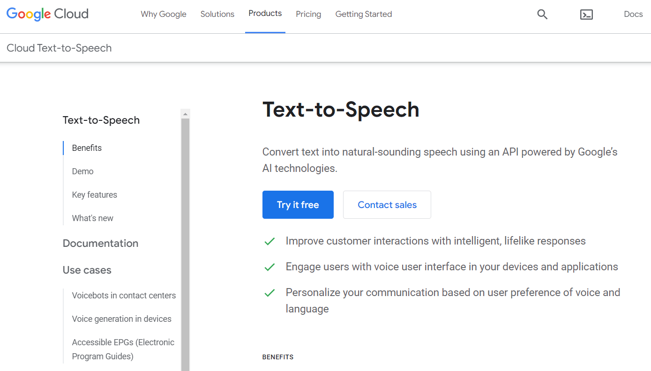The image size is (651, 371).
Task: Select Getting Started from the top bar
Action: pyautogui.click(x=363, y=14)
